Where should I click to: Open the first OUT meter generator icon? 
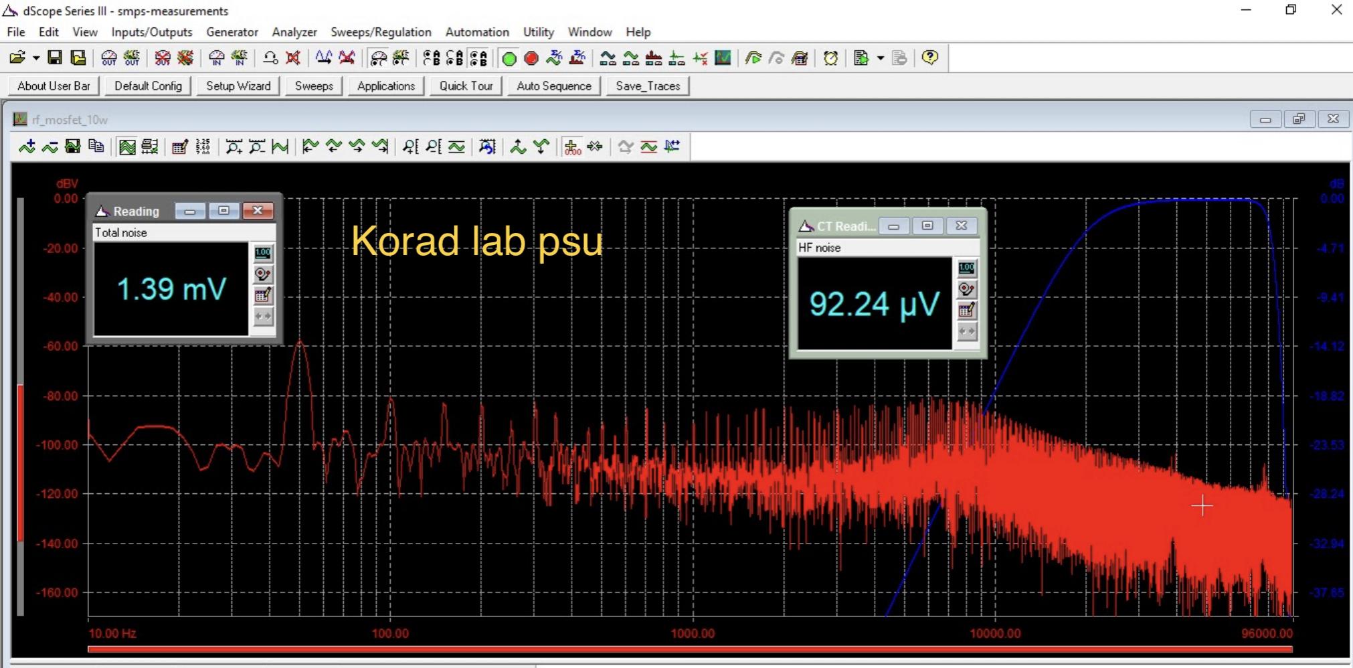coord(108,58)
